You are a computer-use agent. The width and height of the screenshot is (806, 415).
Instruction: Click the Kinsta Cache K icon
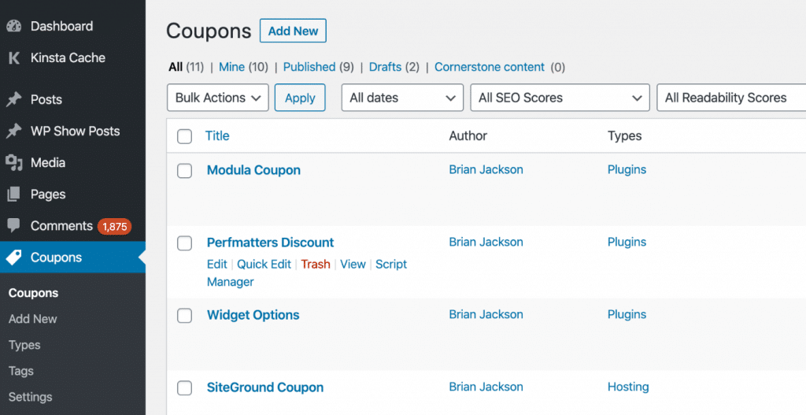(14, 58)
